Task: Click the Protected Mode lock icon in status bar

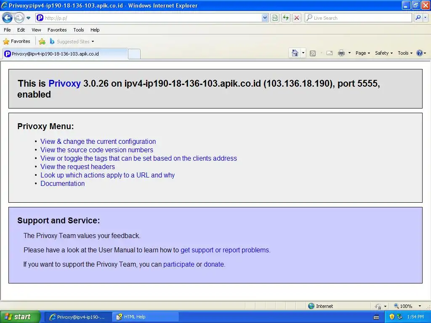Action: [x=378, y=306]
